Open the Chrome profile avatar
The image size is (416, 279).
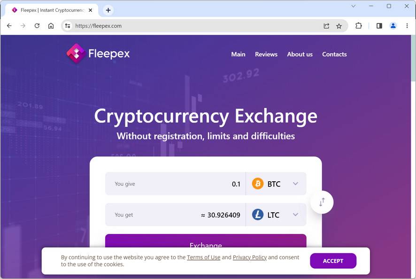point(393,26)
